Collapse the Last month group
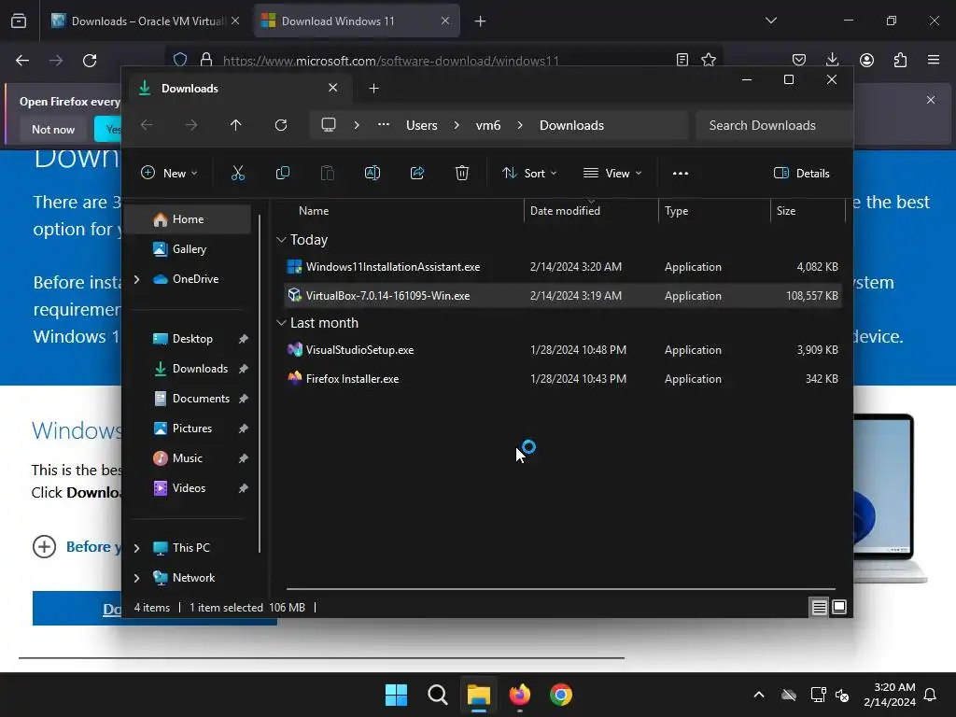This screenshot has width=956, height=717. pyautogui.click(x=281, y=322)
